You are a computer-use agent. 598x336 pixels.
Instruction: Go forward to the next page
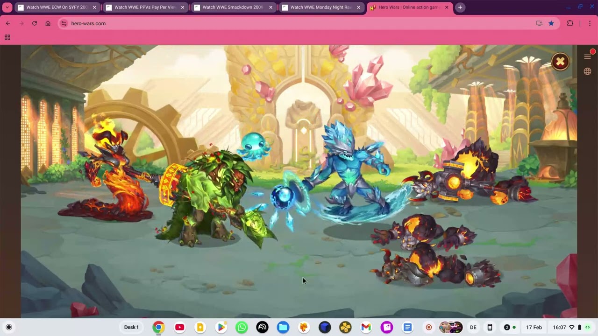[21, 23]
